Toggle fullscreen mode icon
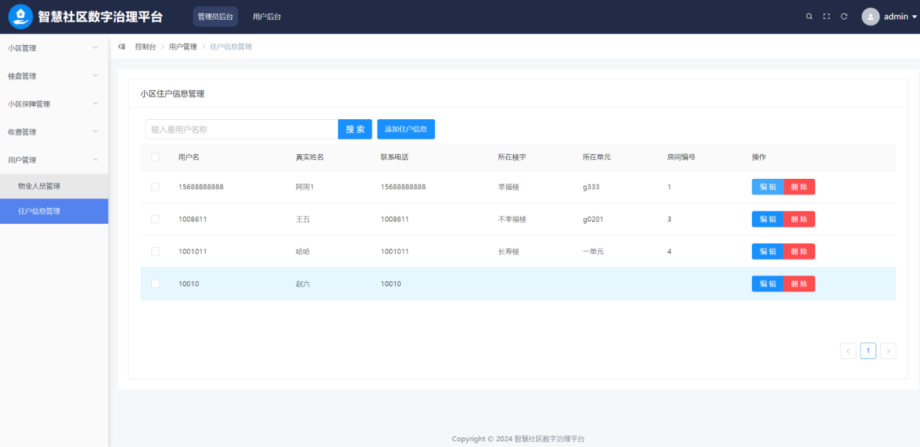 [x=826, y=17]
